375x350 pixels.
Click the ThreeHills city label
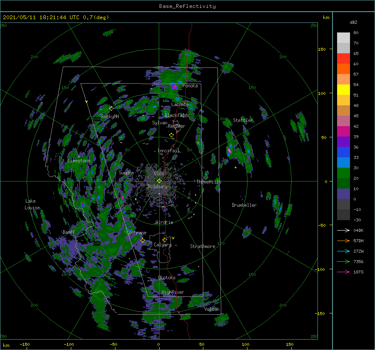click(209, 182)
